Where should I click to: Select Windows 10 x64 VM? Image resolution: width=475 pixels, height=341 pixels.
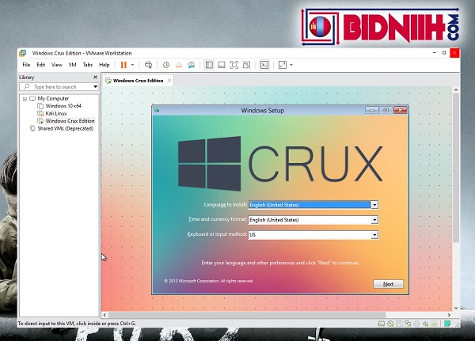pyautogui.click(x=63, y=106)
